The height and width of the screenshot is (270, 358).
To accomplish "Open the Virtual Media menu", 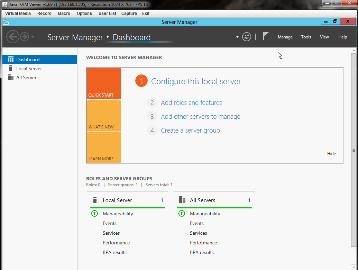I will 18,13.
